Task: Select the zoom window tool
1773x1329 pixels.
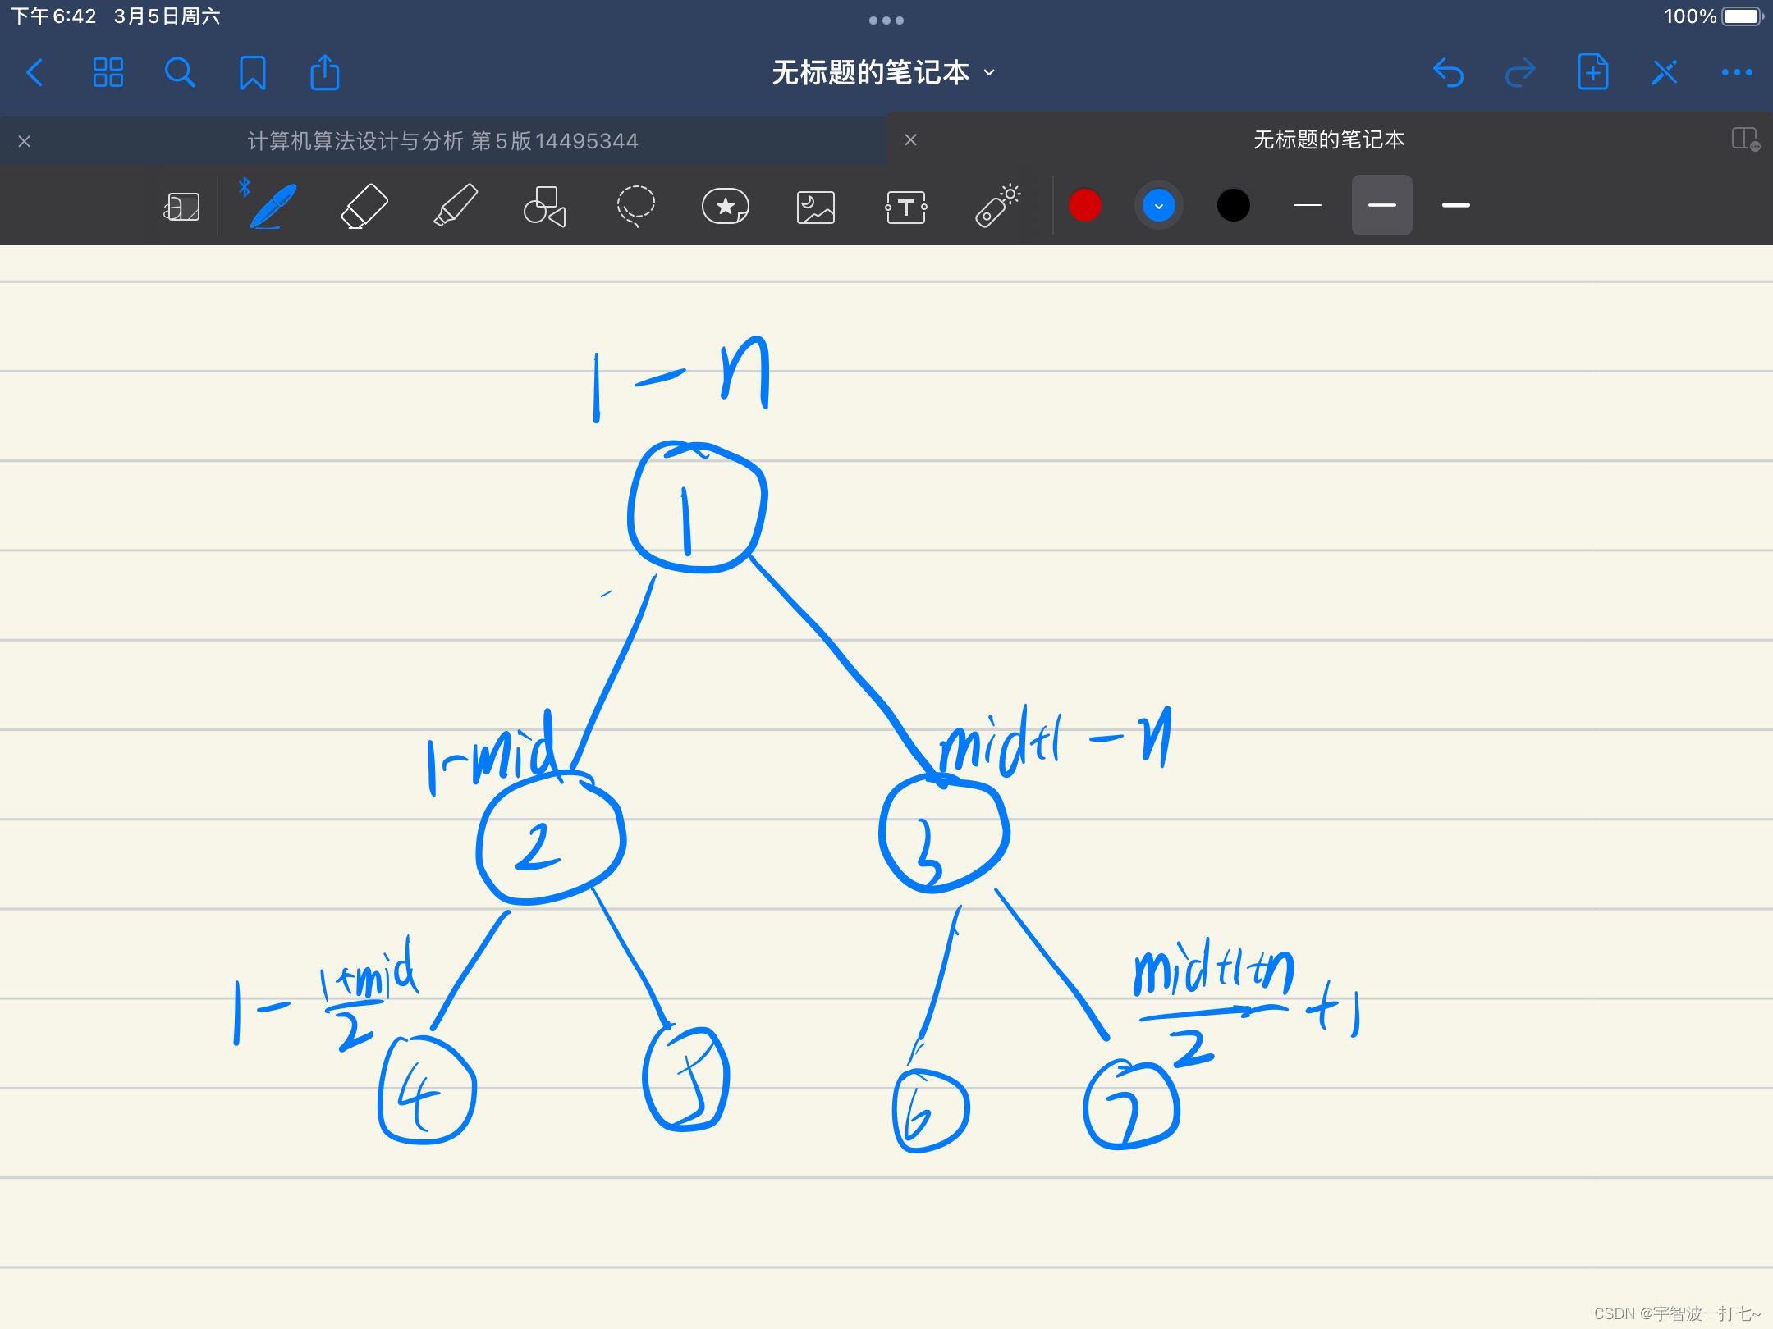Action: (181, 206)
